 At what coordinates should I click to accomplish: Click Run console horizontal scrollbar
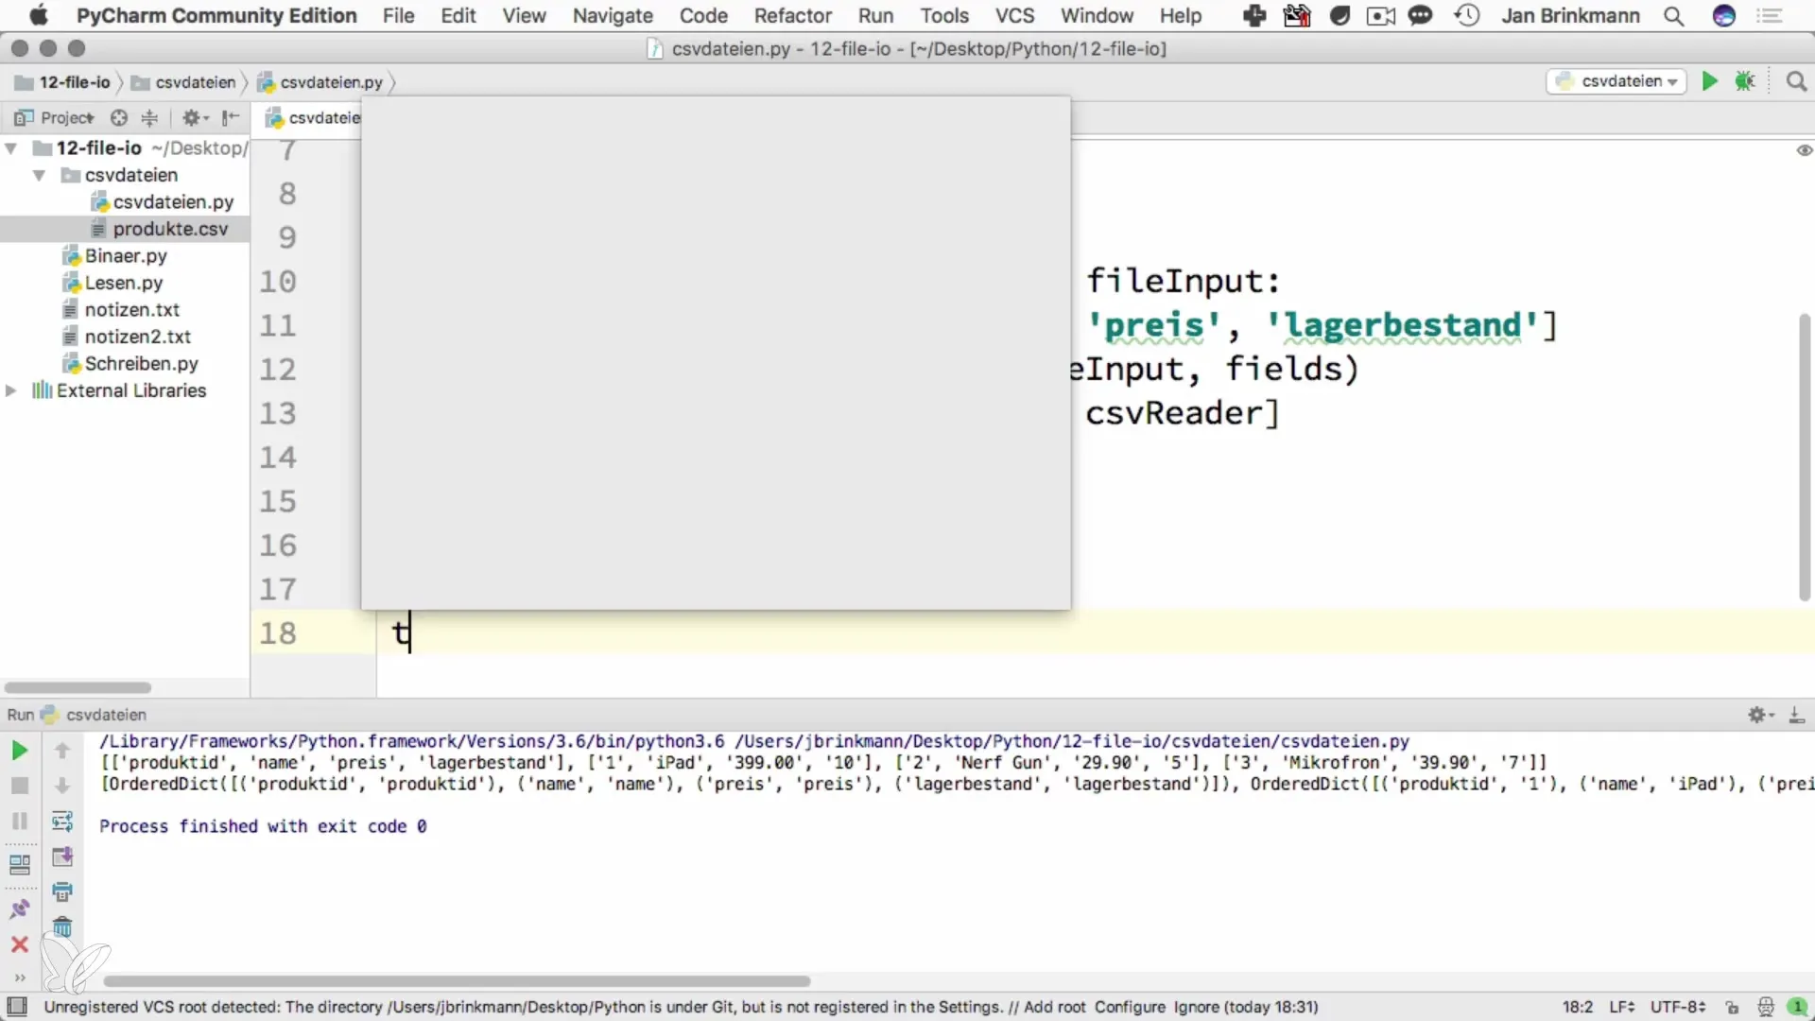pos(457,980)
